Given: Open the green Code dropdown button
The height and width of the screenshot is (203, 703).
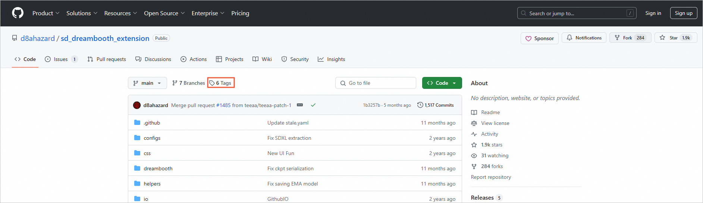Looking at the screenshot, I should click(442, 83).
